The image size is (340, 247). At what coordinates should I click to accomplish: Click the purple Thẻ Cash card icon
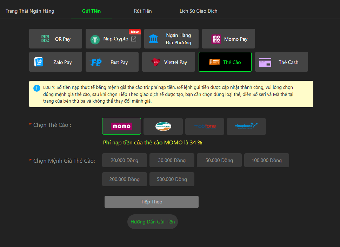pyautogui.click(x=265, y=62)
